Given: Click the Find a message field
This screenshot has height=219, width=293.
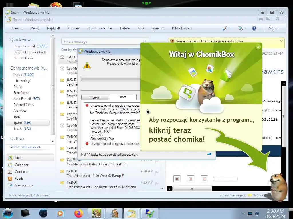Looking at the screenshot, I should (x=105, y=42).
